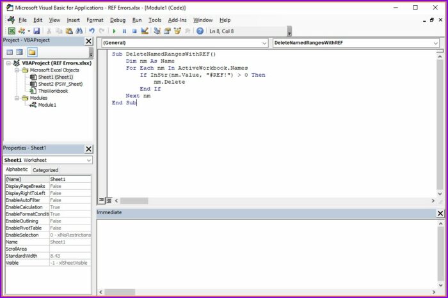Collapse the Microsoft Excel Objects folder

(17, 70)
